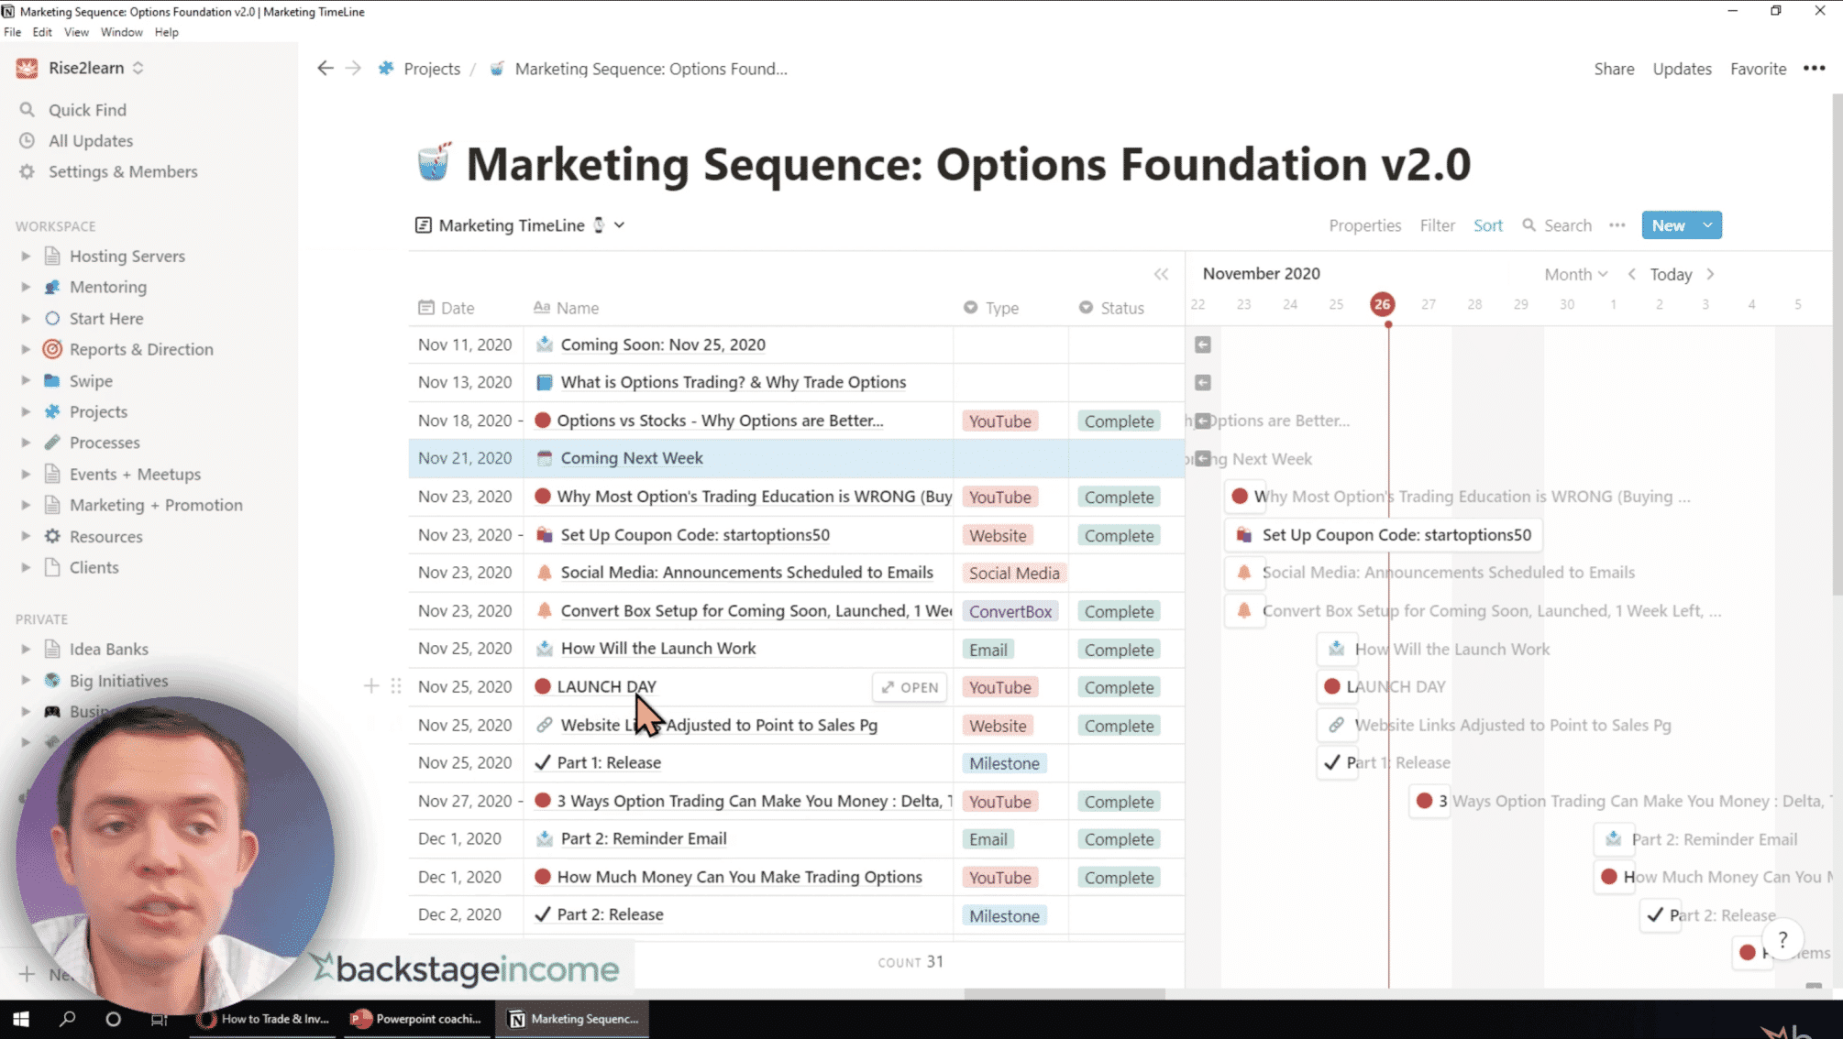Click the Updates button
Image resolution: width=1843 pixels, height=1039 pixels.
(x=1682, y=69)
